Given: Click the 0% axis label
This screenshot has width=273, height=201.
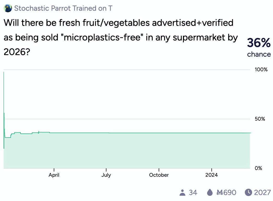Looking at the screenshot, I should [258, 168].
